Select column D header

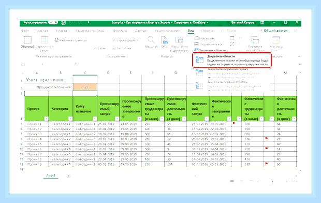108,72
